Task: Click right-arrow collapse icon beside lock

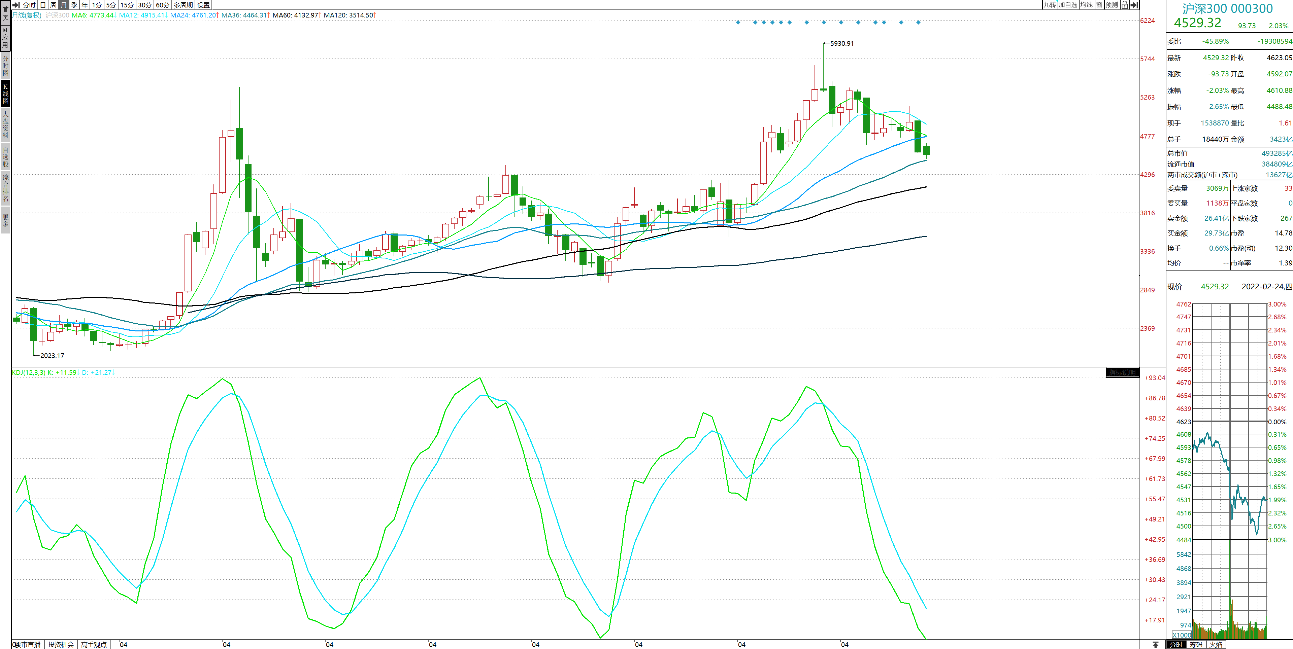Action: click(1134, 5)
